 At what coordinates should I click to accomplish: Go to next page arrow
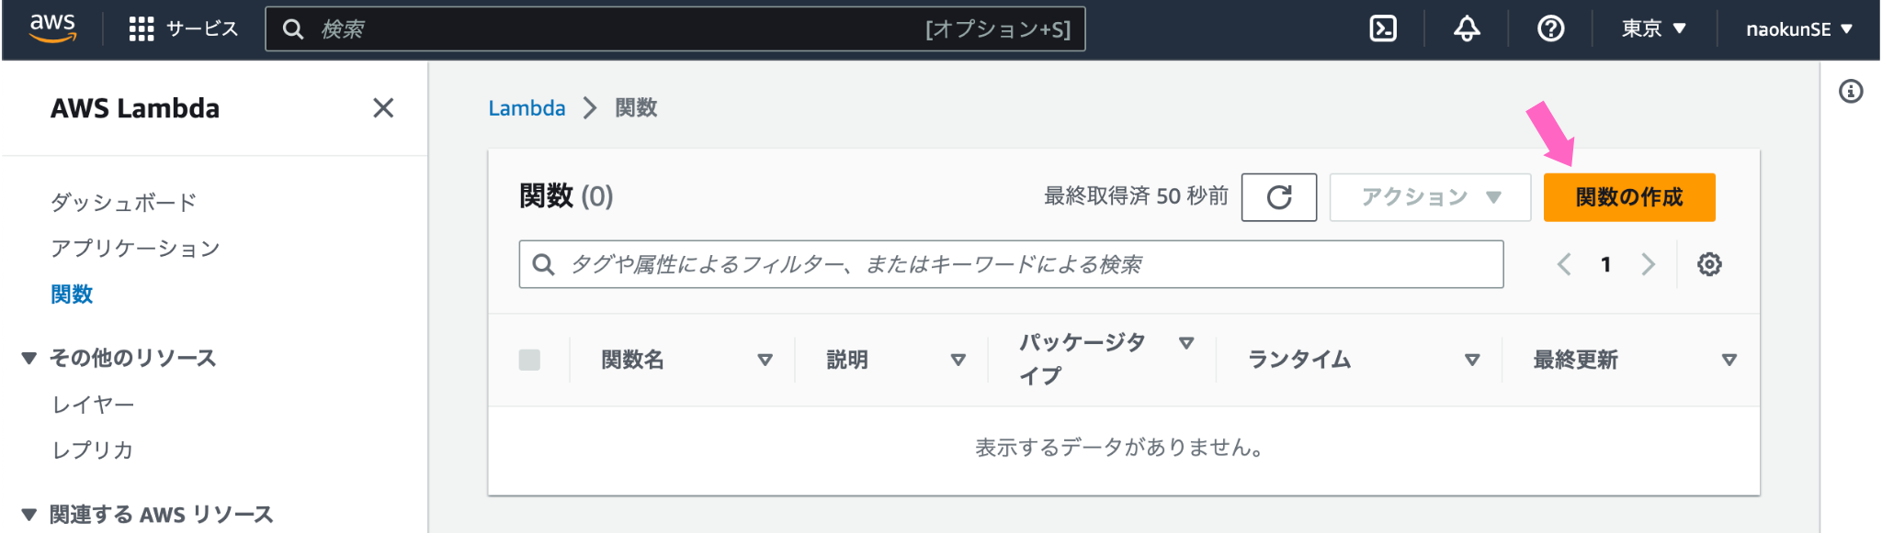(x=1649, y=264)
